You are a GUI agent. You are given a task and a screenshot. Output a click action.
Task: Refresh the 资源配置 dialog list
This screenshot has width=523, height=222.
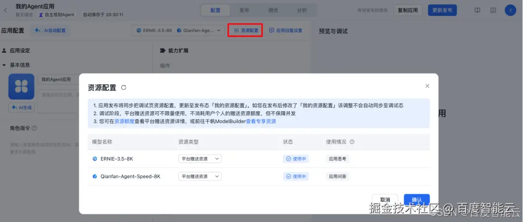point(123,88)
